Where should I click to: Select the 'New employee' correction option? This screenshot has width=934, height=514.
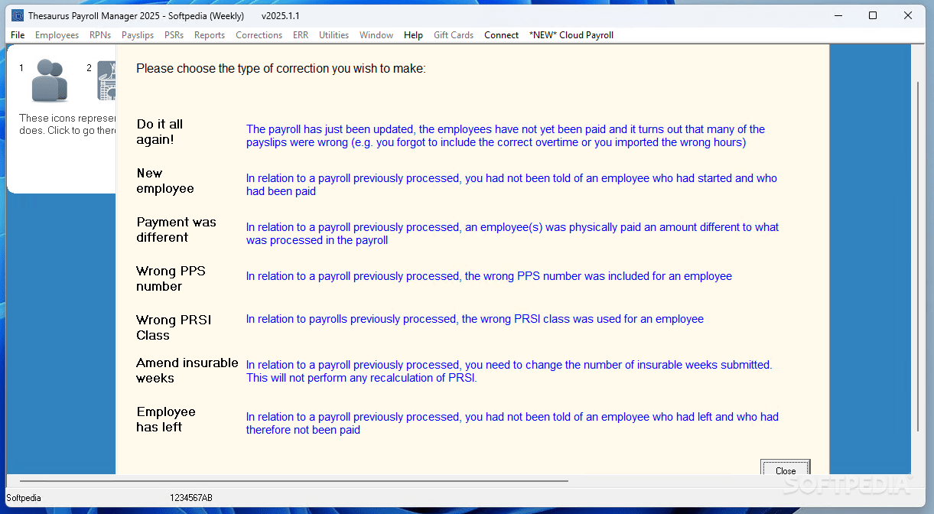click(x=164, y=181)
